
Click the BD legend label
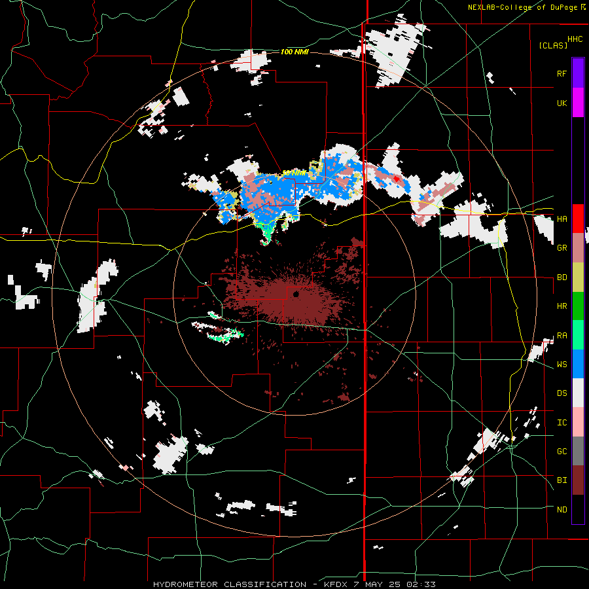[562, 277]
